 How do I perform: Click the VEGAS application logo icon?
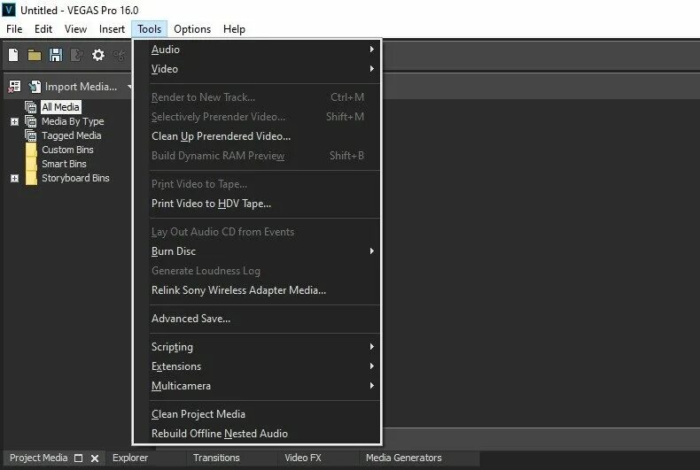(9, 10)
